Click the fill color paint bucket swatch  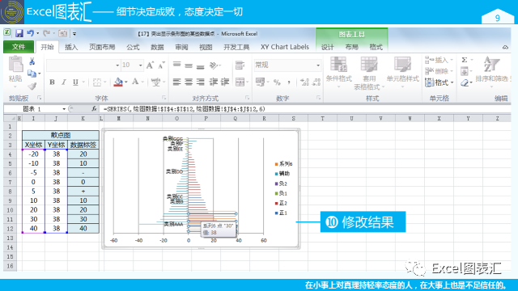118,82
